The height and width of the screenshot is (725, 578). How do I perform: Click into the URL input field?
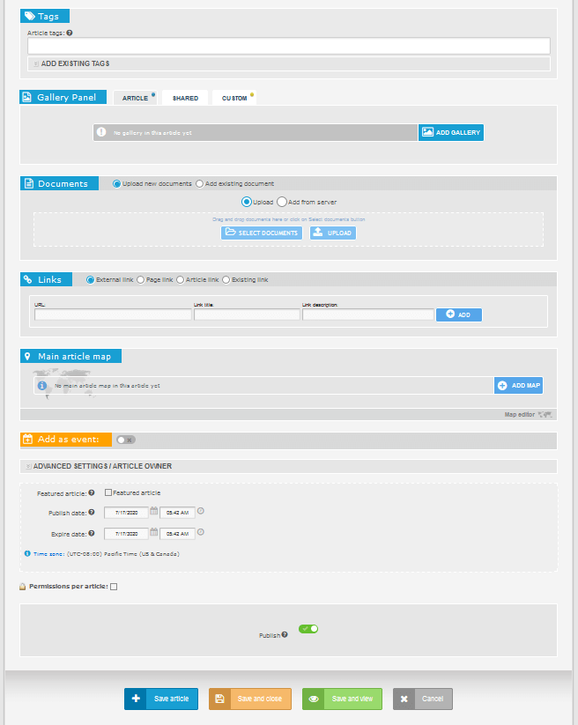click(113, 314)
